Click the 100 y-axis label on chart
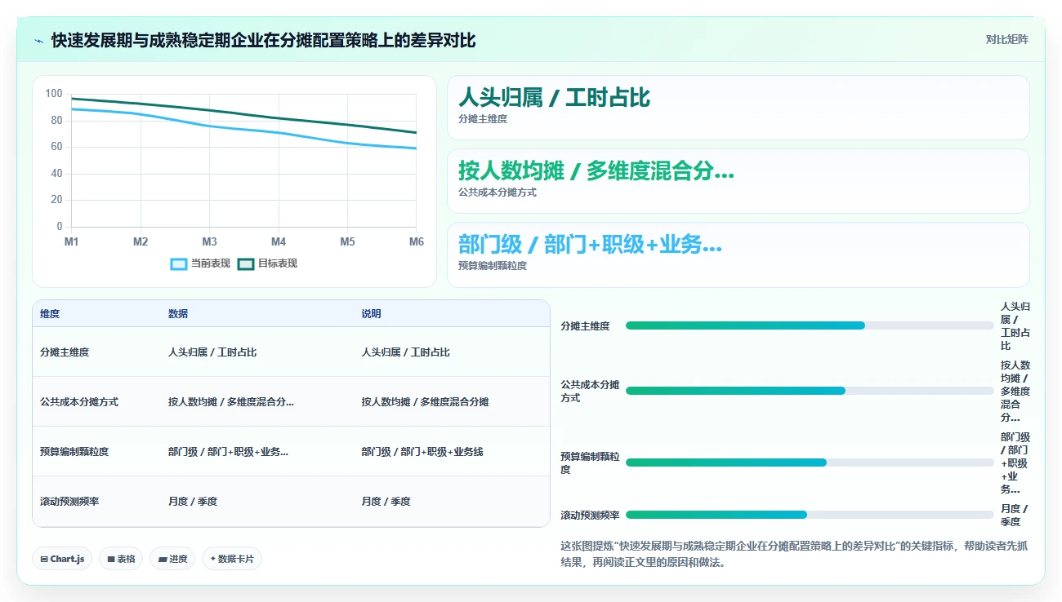1062x602 pixels. [54, 94]
